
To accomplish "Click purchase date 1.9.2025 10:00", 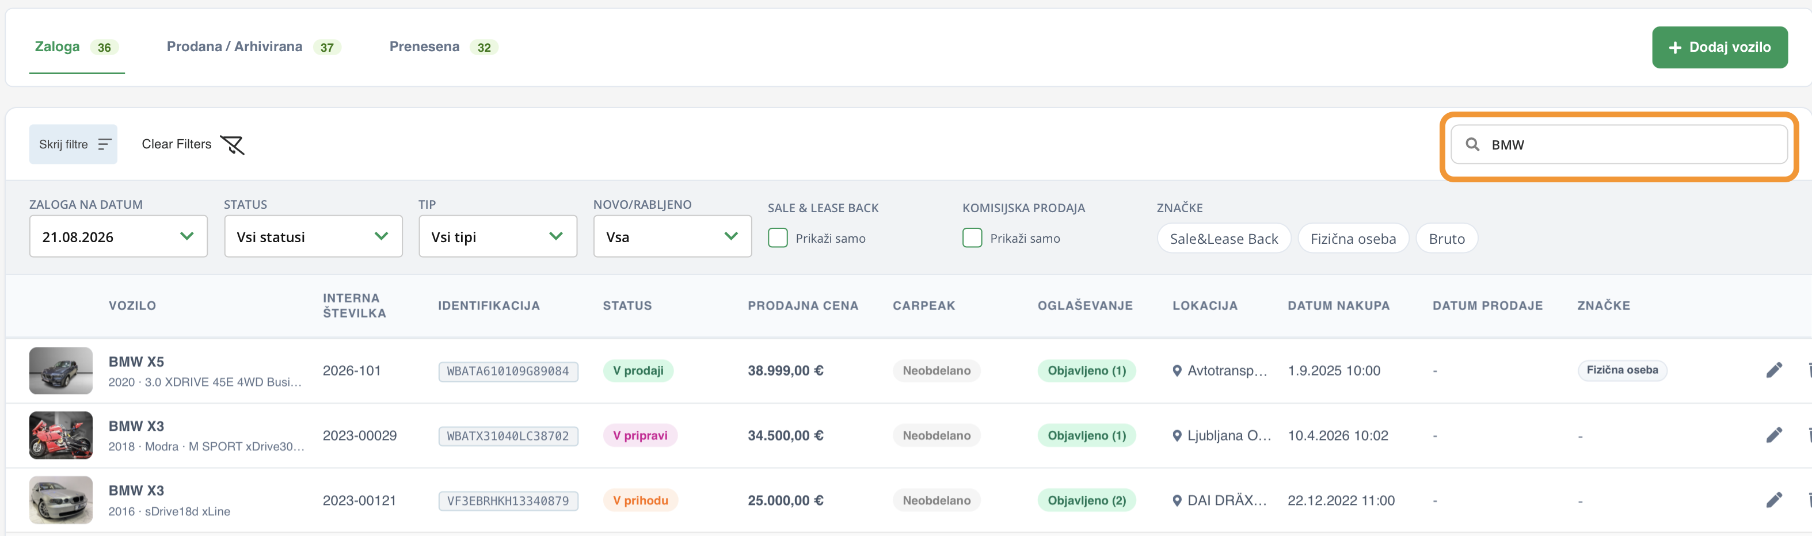I will [1334, 370].
